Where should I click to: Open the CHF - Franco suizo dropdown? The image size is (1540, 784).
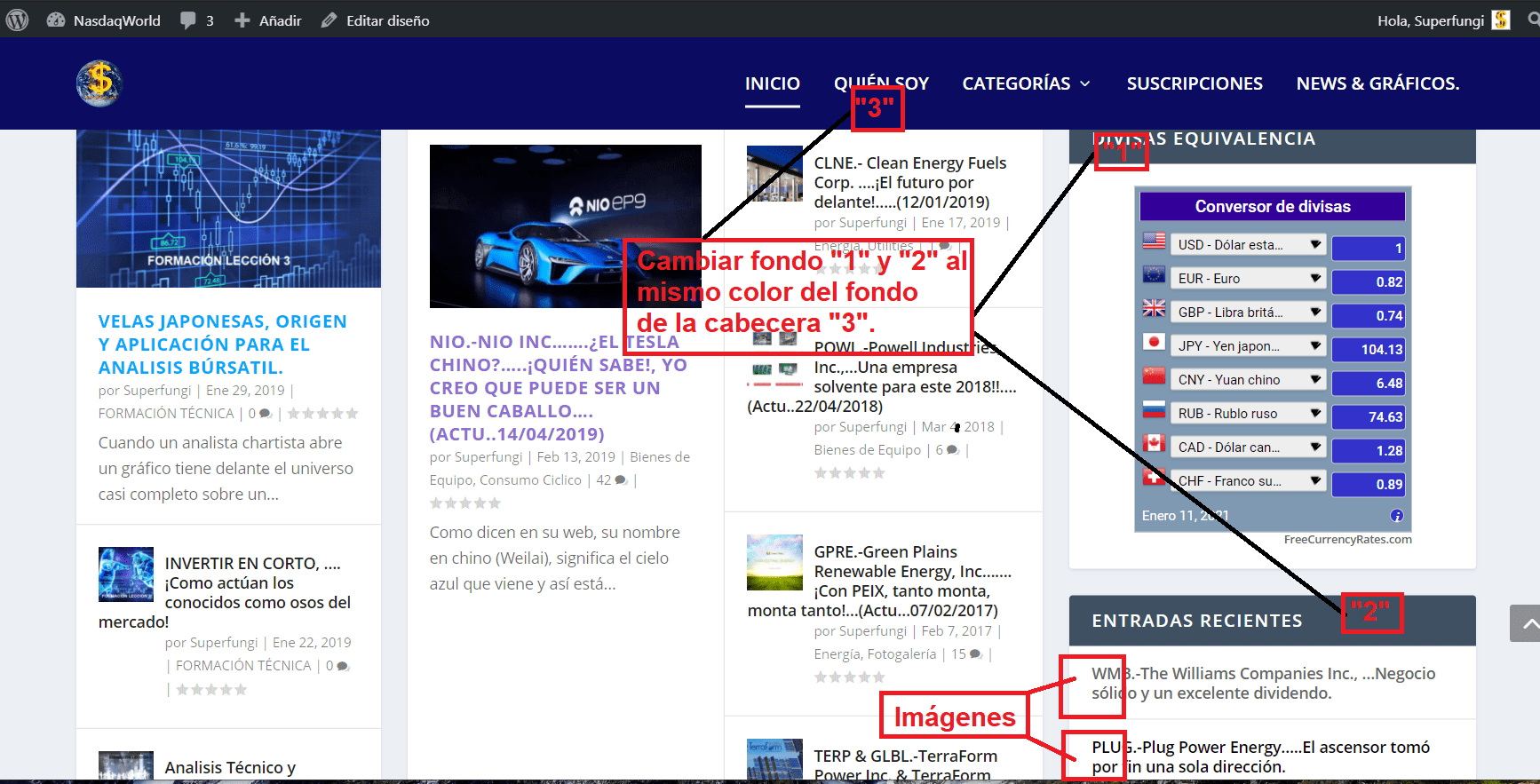[1249, 481]
